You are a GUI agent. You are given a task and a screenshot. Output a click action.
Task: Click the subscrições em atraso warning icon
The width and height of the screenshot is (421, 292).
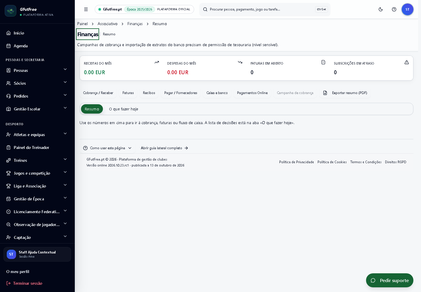pos(407,62)
